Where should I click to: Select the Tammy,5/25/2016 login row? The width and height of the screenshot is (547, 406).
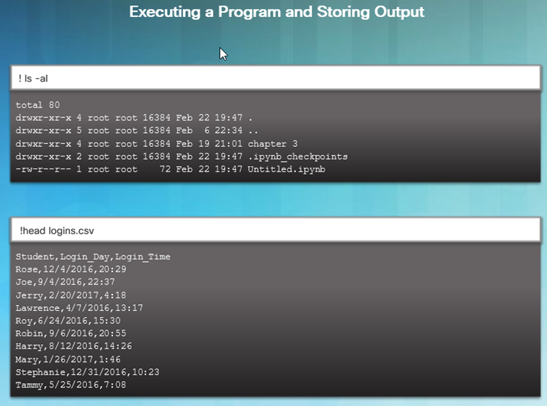point(71,385)
